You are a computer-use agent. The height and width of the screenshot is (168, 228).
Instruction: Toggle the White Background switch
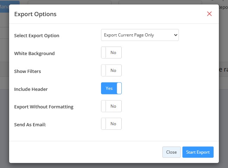[x=111, y=53]
